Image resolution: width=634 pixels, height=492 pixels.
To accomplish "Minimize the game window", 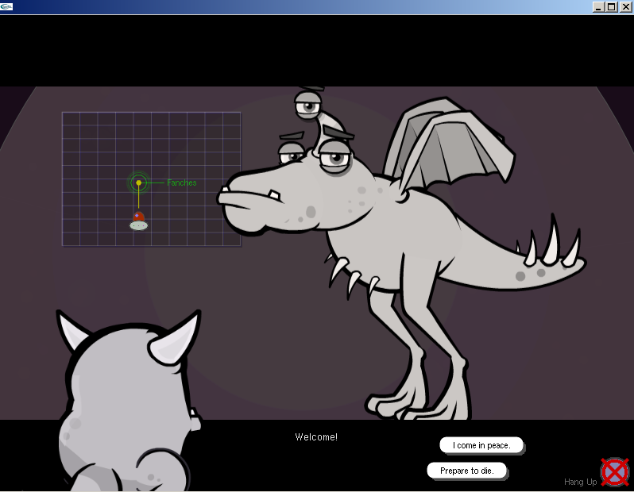I will coord(598,7).
